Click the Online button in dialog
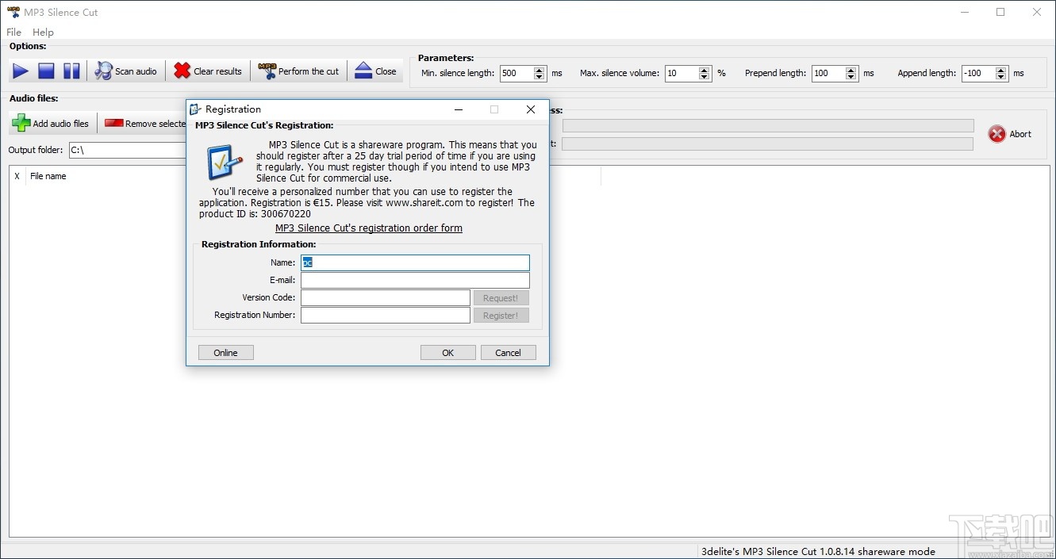This screenshot has width=1056, height=559. tap(225, 353)
